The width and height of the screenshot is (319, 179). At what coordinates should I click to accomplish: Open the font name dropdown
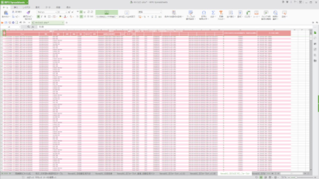(56, 12)
